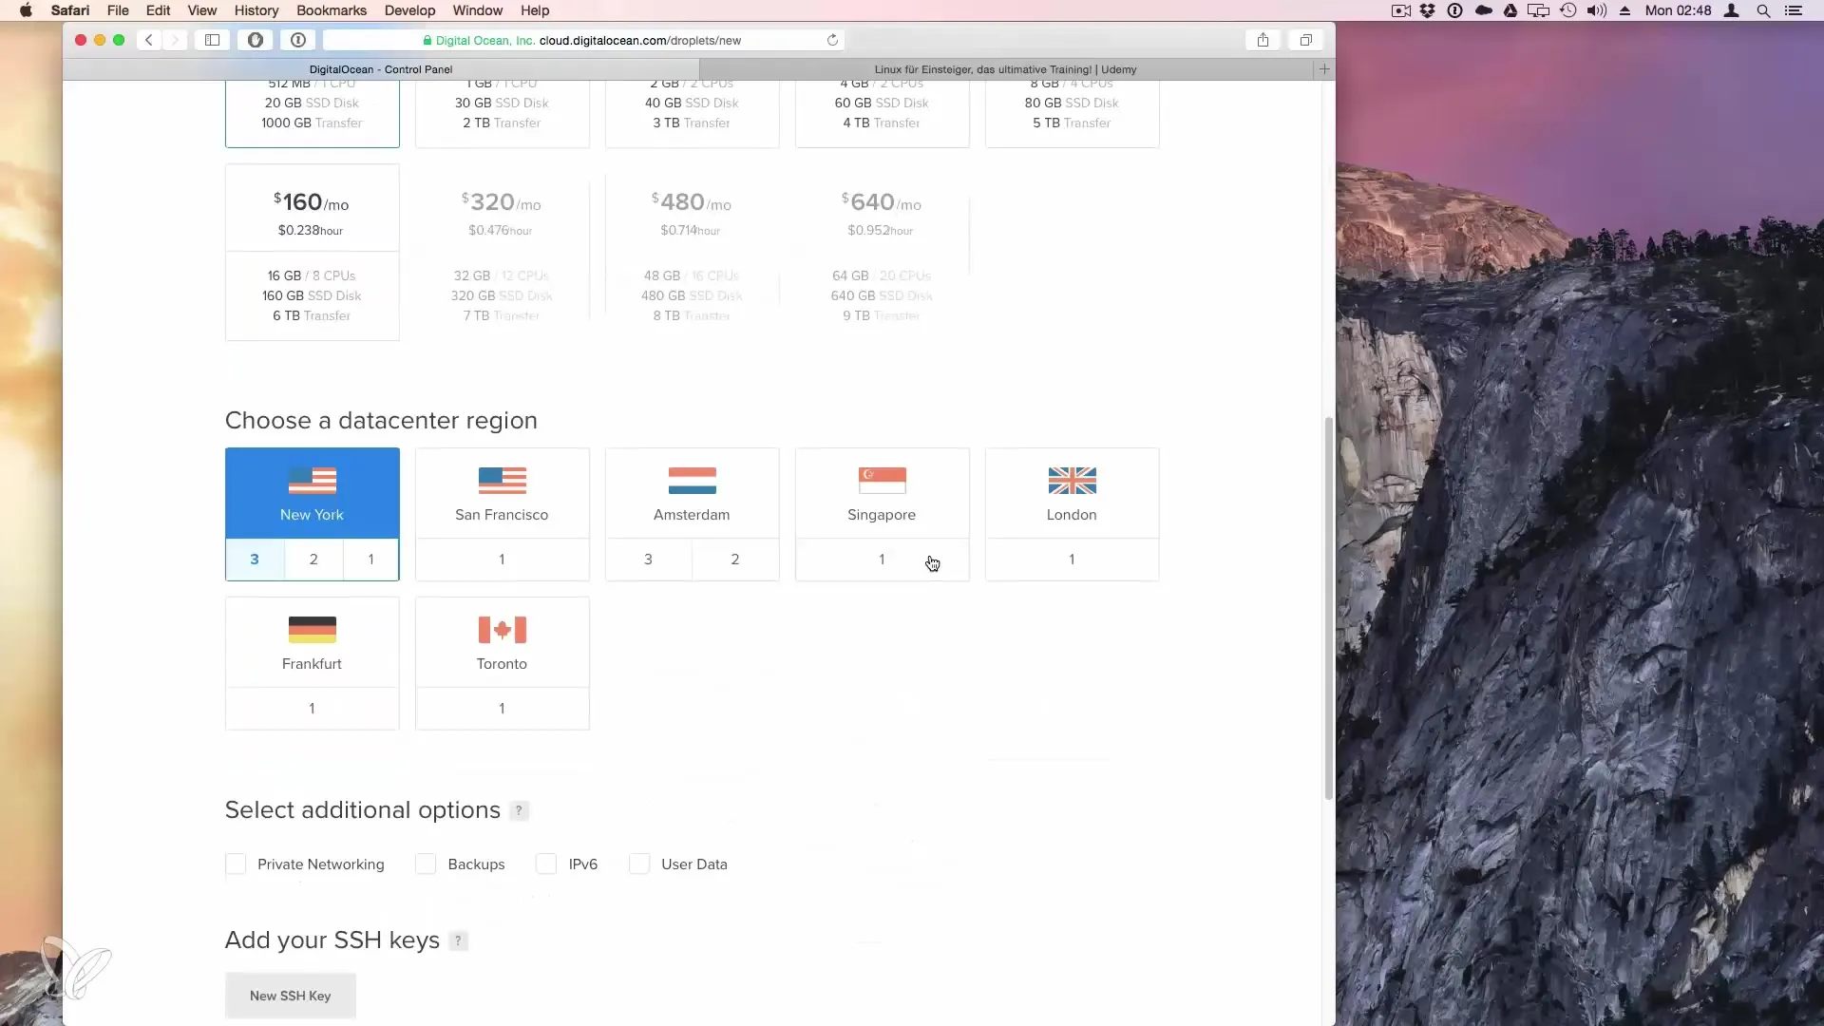This screenshot has height=1026, width=1824.
Task: Click the menu bar clock Mon 02:48
Action: [1678, 10]
